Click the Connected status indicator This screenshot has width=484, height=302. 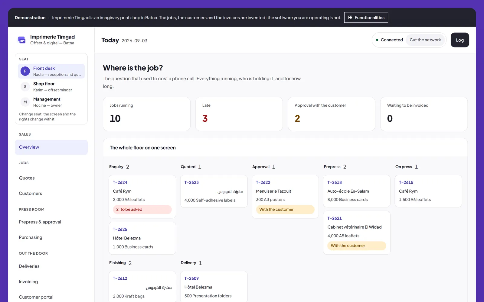coord(389,40)
